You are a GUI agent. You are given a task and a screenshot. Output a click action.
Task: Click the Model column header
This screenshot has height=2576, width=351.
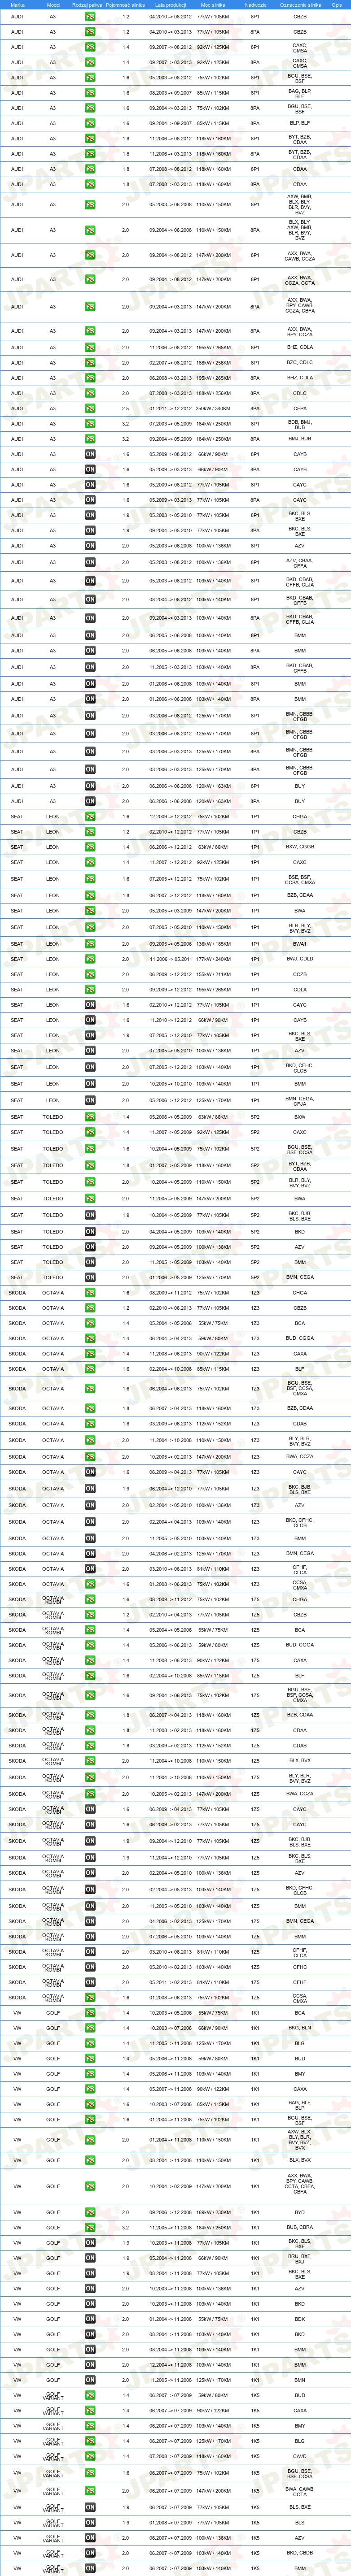tap(53, 5)
